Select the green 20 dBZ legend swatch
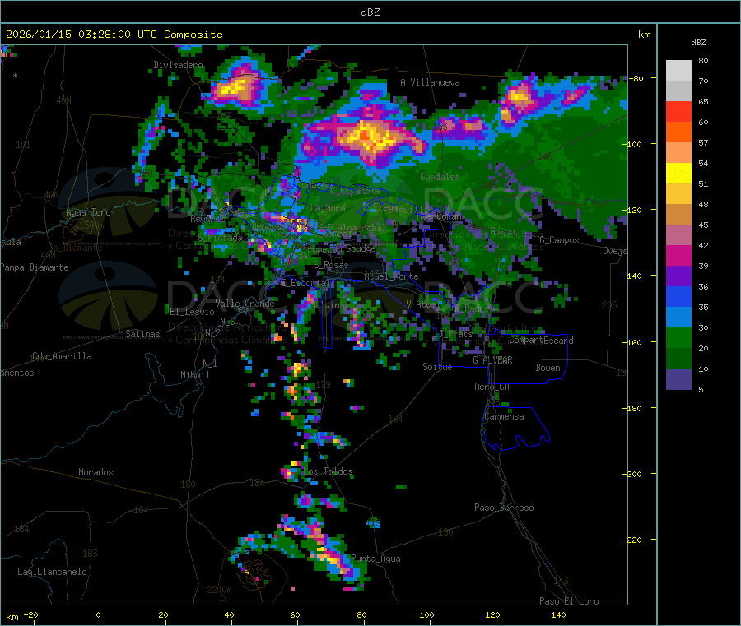The image size is (741, 626). click(x=678, y=337)
